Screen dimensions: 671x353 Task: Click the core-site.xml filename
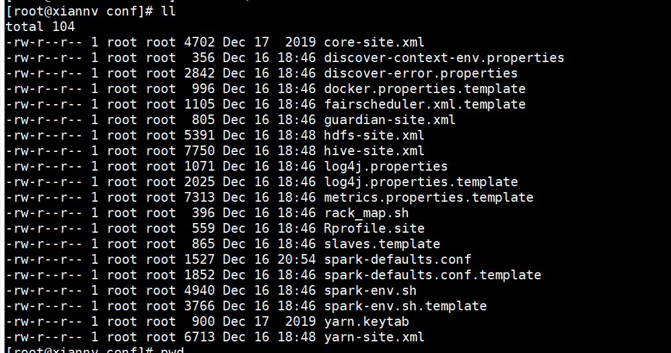coord(374,42)
